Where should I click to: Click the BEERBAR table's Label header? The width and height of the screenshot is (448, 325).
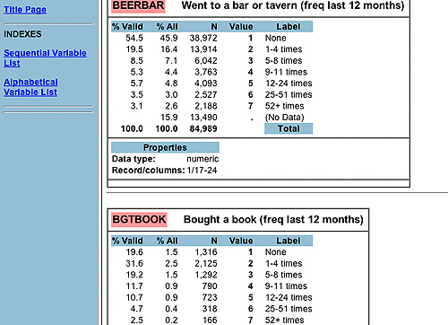click(289, 27)
